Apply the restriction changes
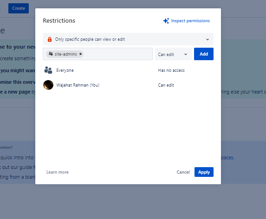This screenshot has height=219, width=266. click(x=204, y=172)
